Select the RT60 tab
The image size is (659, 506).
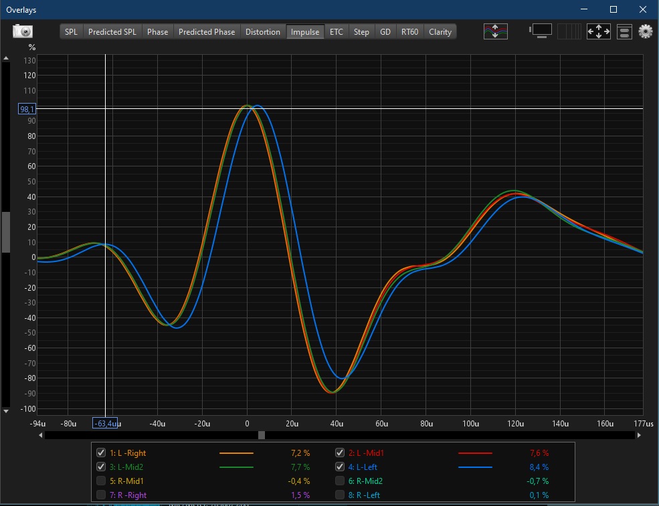pyautogui.click(x=409, y=31)
